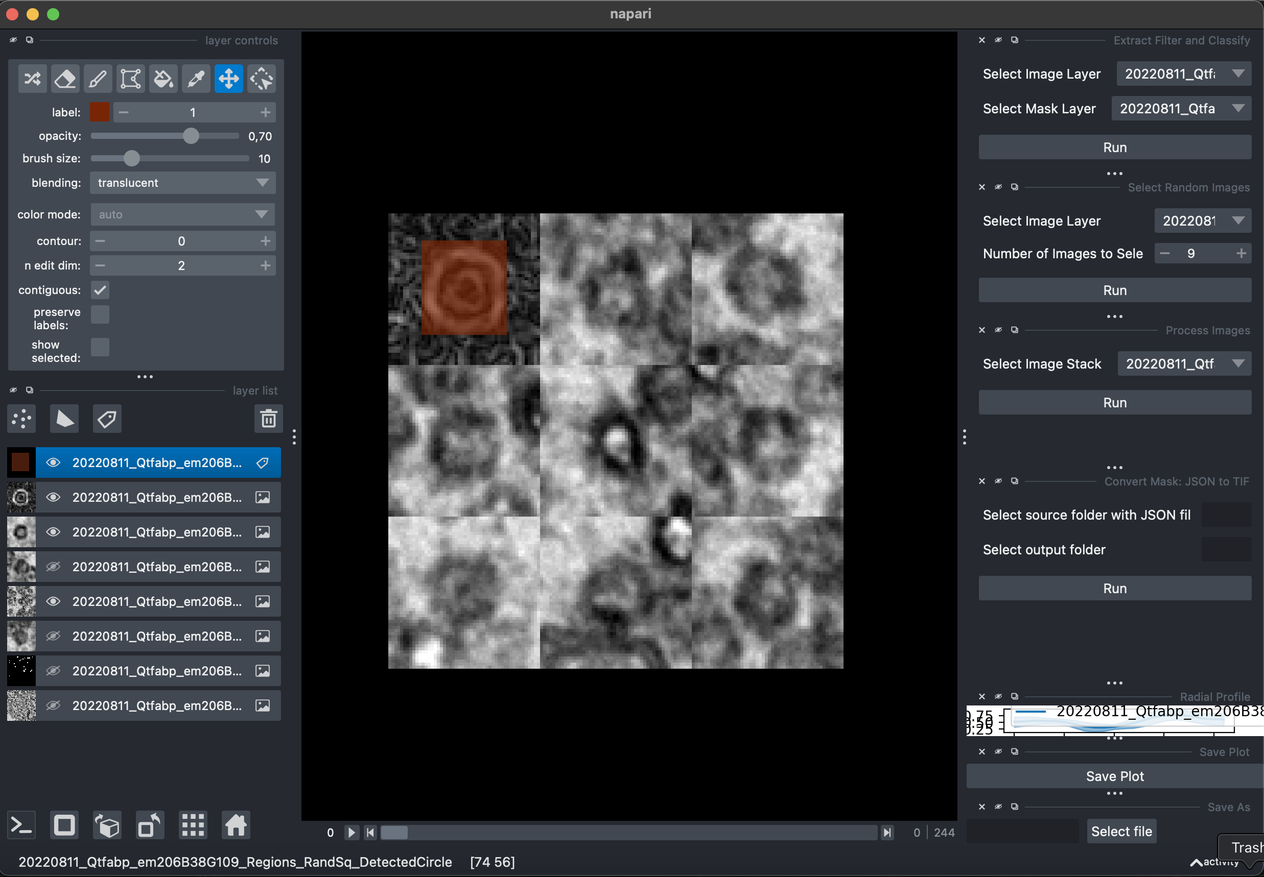
Task: Click Run under Extract Filter and Classify
Action: (1115, 147)
